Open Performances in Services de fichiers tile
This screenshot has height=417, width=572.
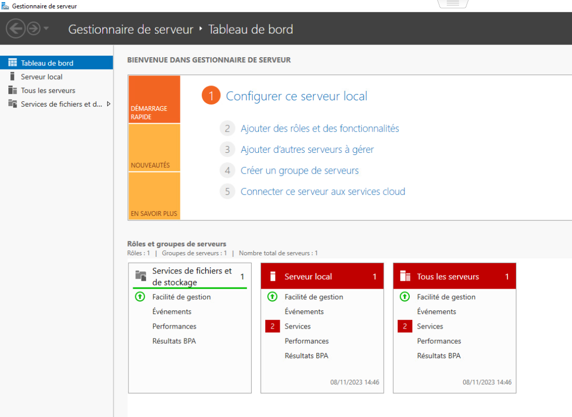174,326
